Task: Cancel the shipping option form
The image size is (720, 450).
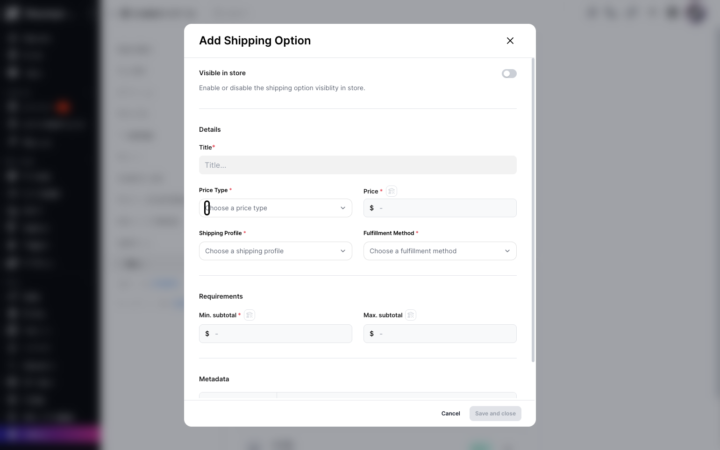Action: pos(450,414)
